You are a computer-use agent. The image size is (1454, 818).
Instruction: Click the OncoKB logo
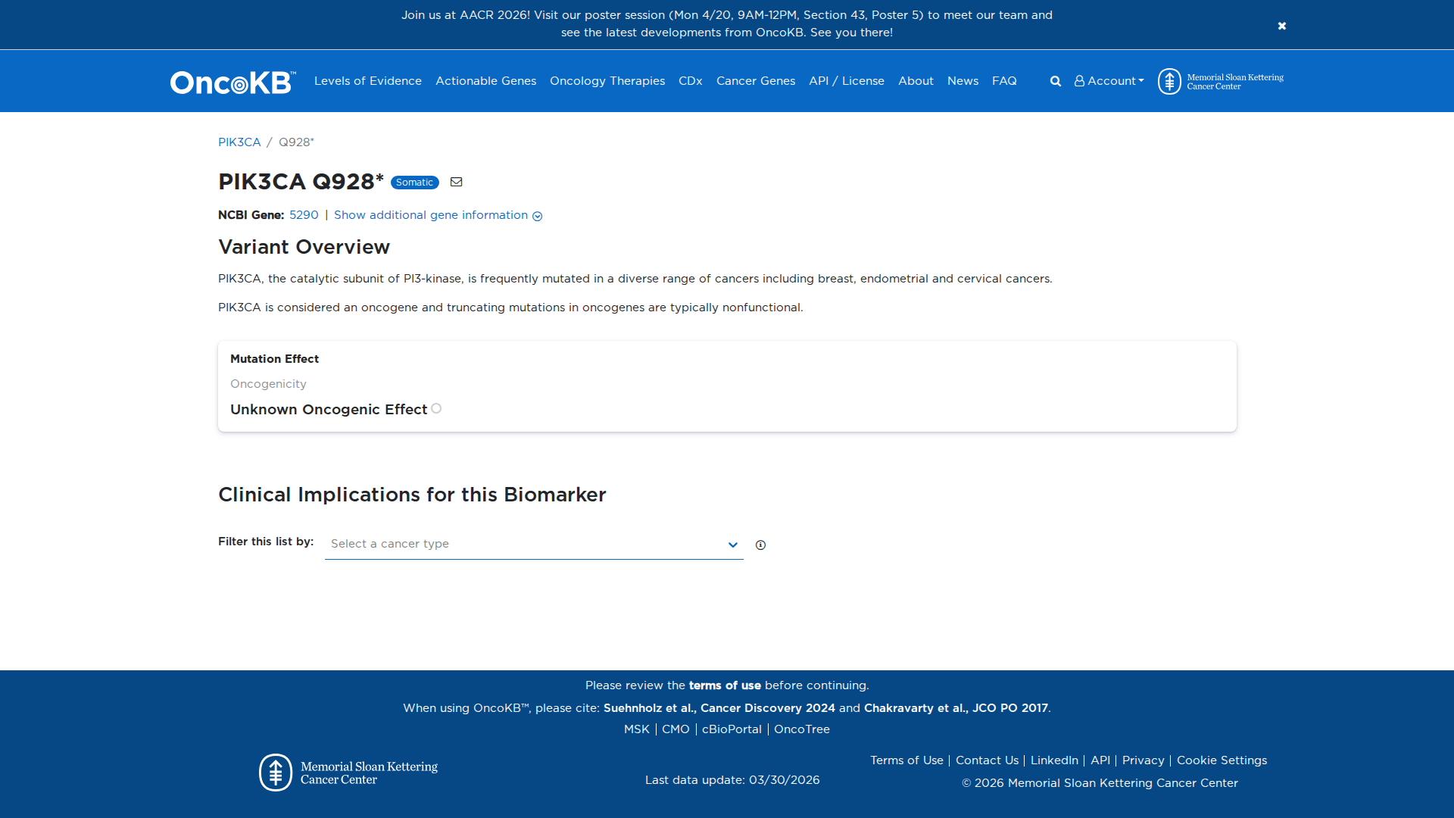(x=231, y=81)
